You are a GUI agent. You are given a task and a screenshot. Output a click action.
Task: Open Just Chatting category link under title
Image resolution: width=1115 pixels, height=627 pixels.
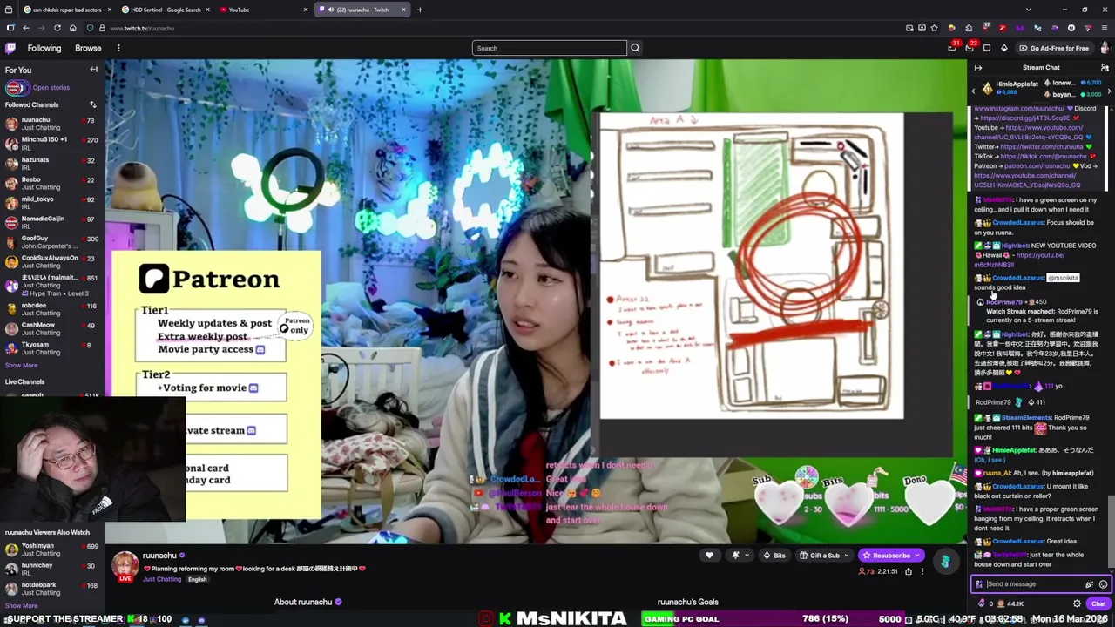[162, 579]
